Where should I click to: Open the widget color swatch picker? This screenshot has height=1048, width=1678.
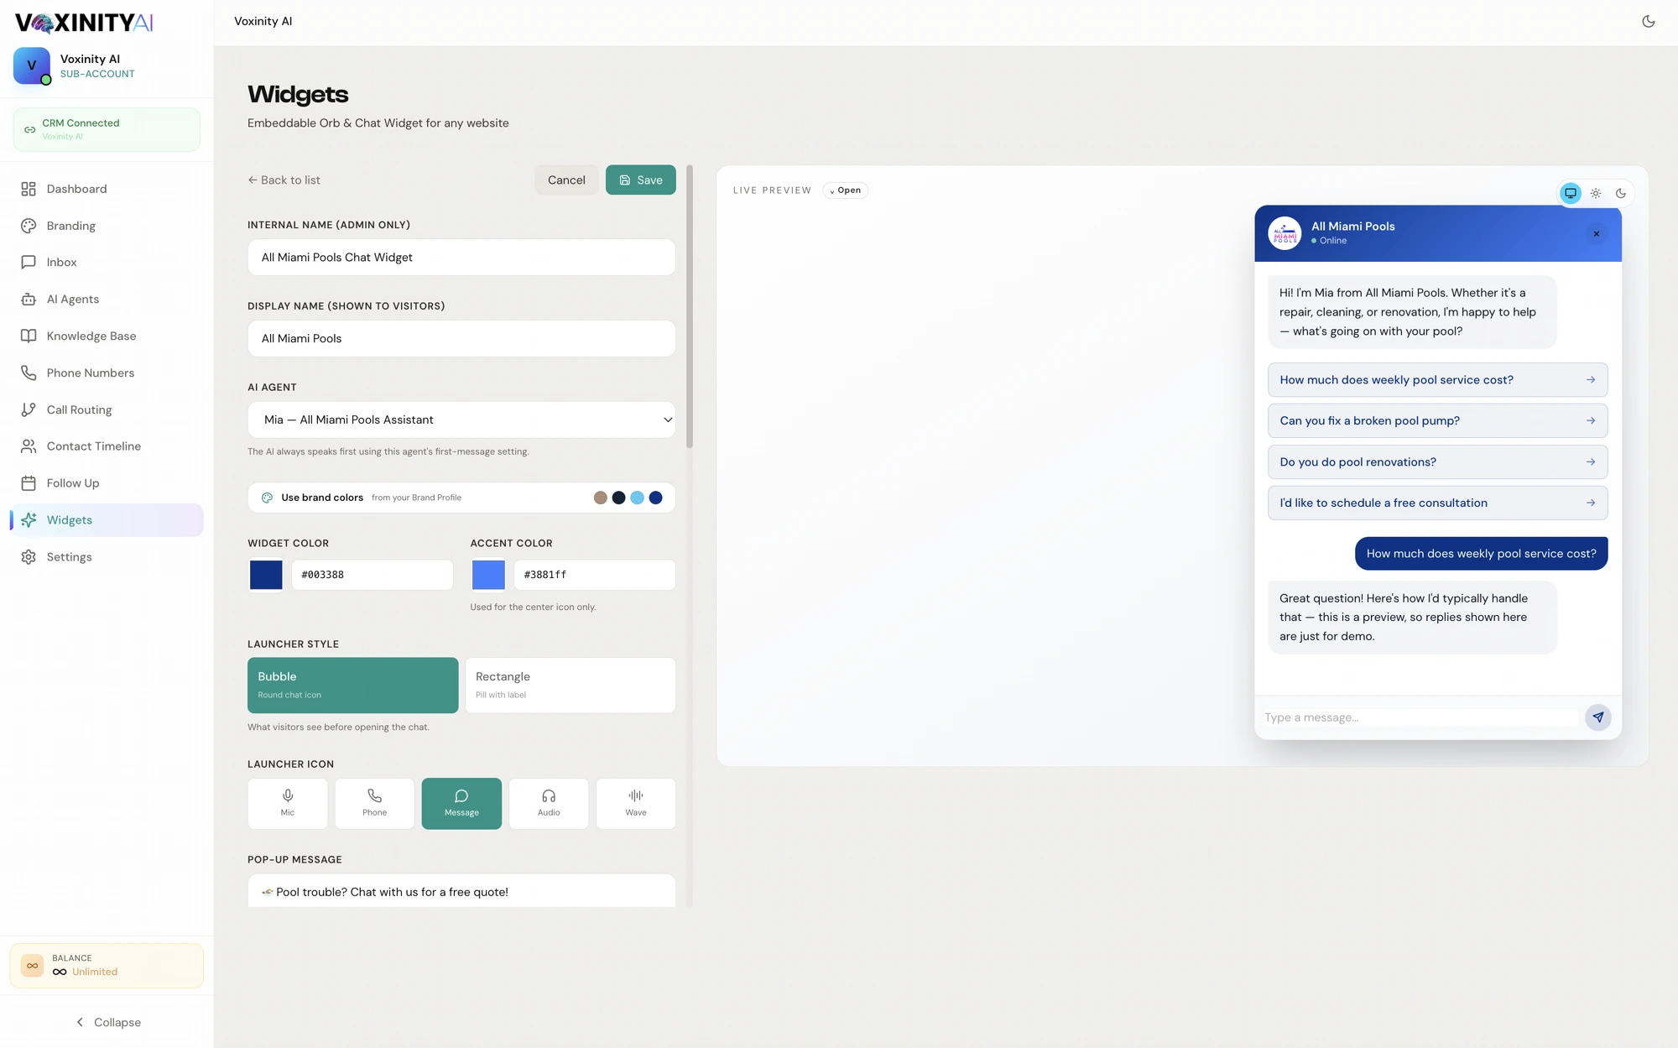(266, 575)
